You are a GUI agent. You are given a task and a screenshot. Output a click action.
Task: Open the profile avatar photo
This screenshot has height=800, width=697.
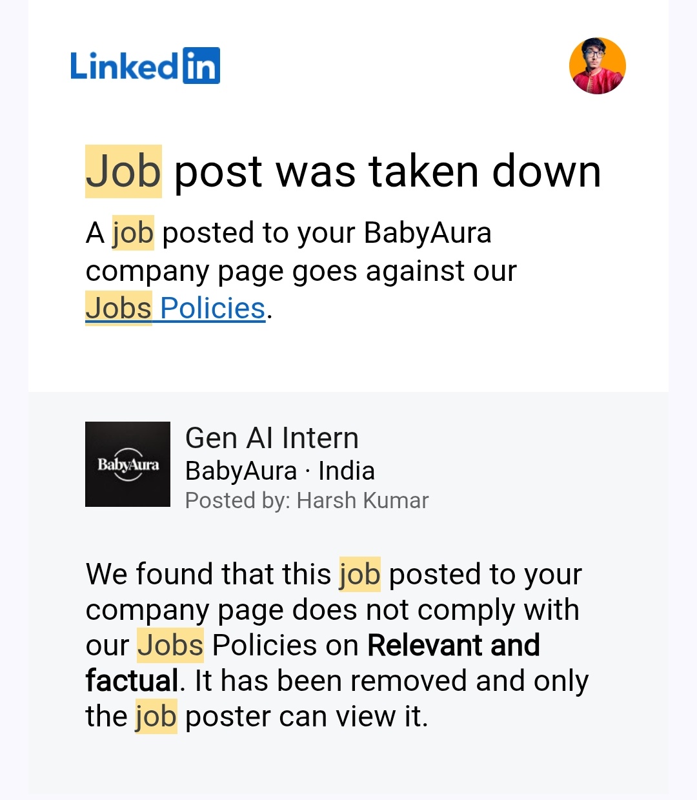(597, 66)
